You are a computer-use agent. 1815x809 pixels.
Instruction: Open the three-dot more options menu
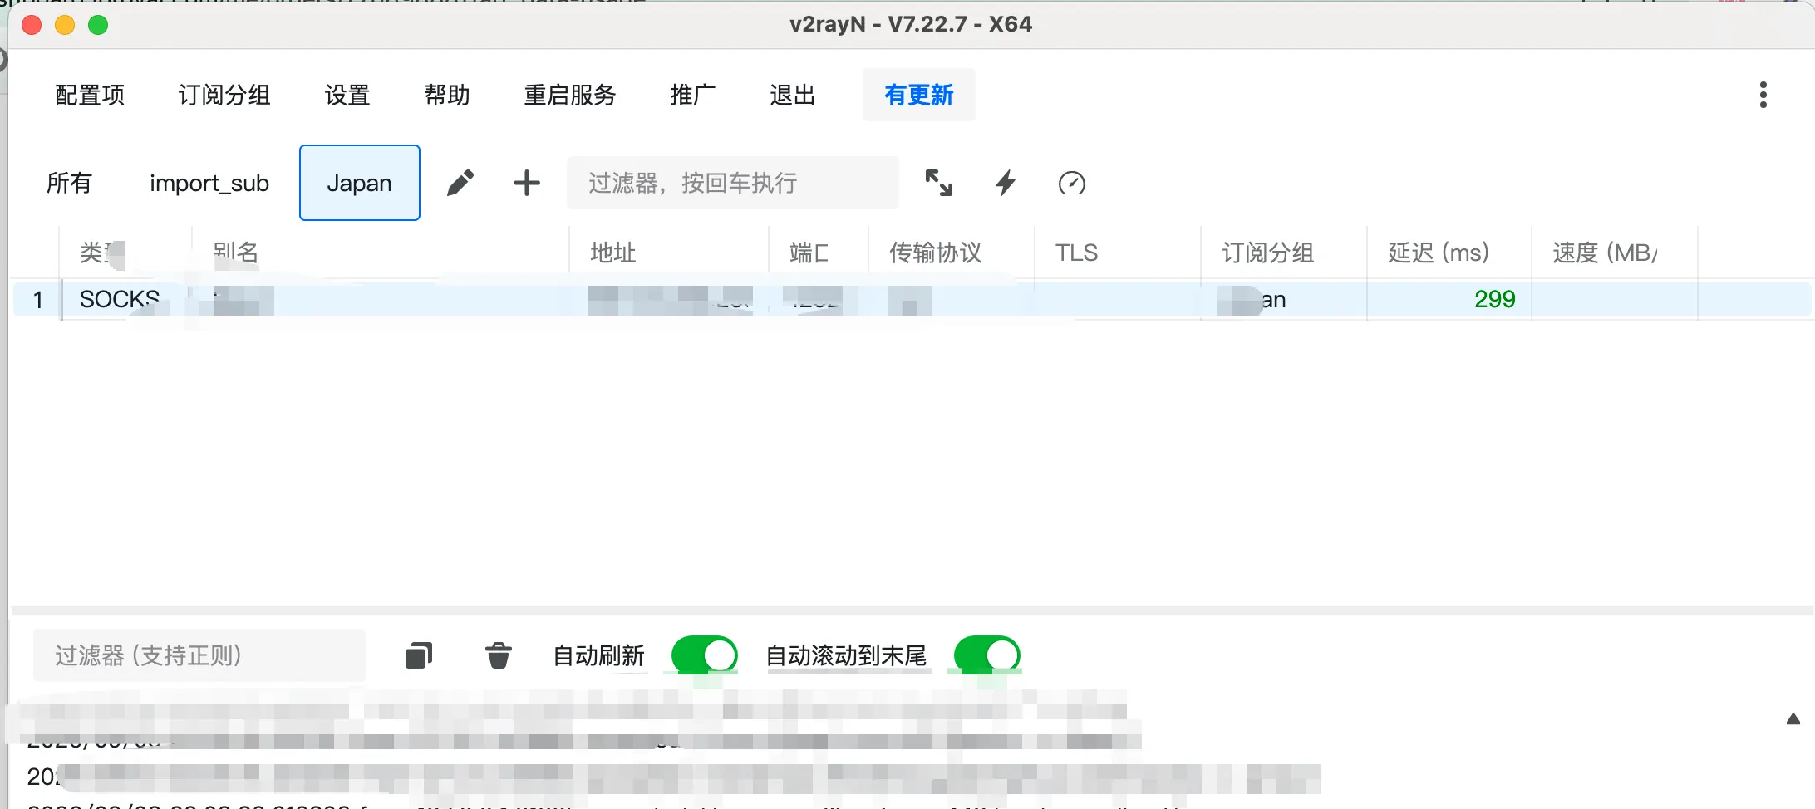point(1763,95)
